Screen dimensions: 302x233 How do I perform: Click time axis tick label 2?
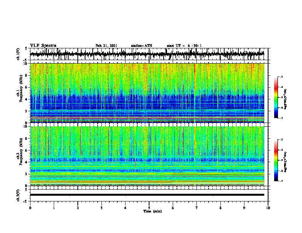point(78,208)
